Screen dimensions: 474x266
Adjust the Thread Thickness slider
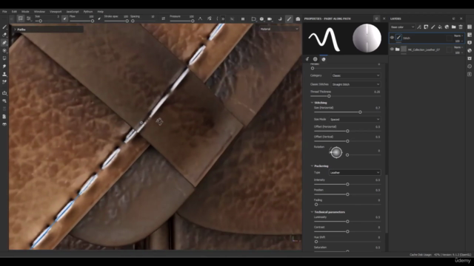[346, 96]
